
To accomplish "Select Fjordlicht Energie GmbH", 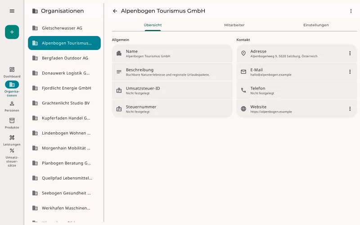I will tap(64, 88).
